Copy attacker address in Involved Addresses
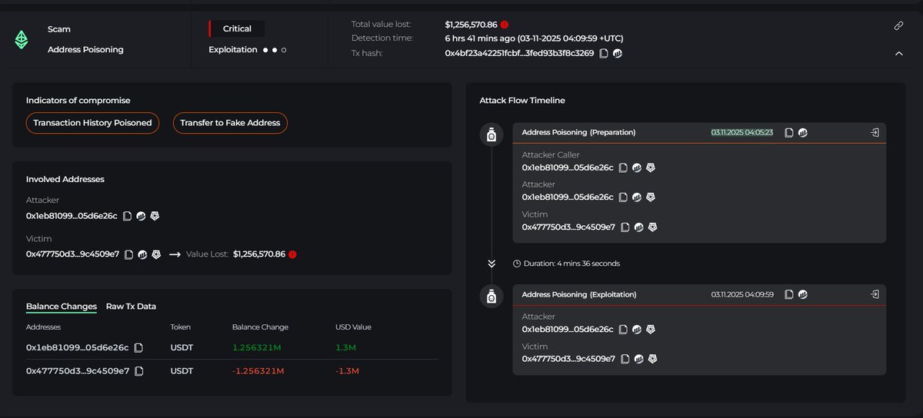This screenshot has height=418, width=923. tap(128, 216)
